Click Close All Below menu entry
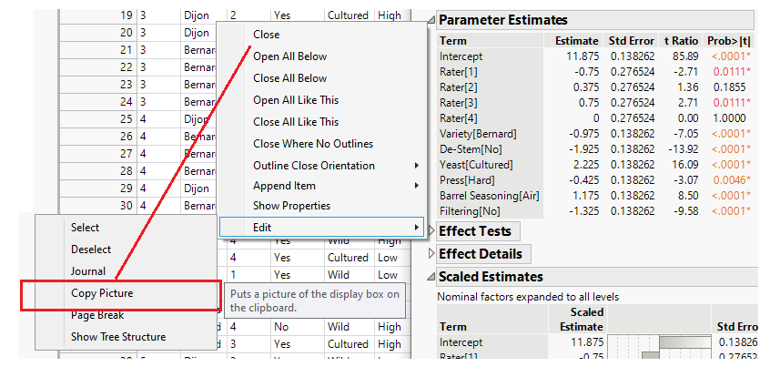Screen dimensions: 770x377 289,78
